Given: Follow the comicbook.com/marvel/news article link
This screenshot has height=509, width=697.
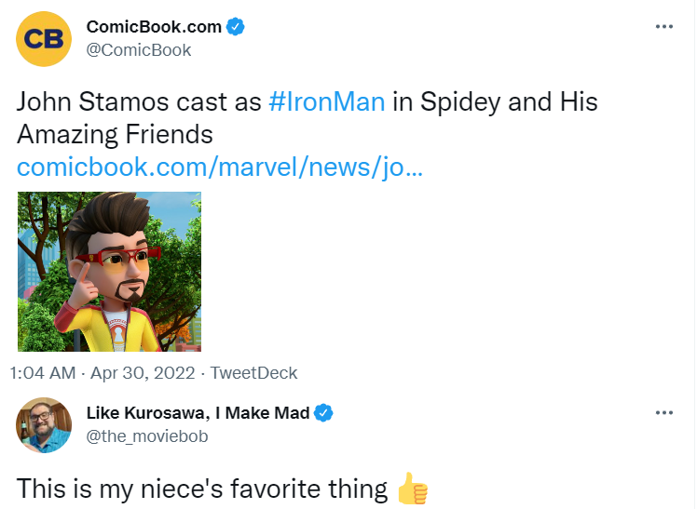Looking at the screenshot, I should point(220,167).
